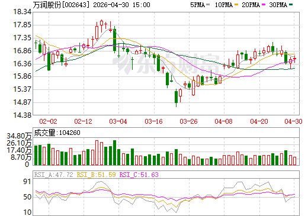Click the 50 RSI axis label
The height and width of the screenshot is (216, 308).
tap(27, 197)
